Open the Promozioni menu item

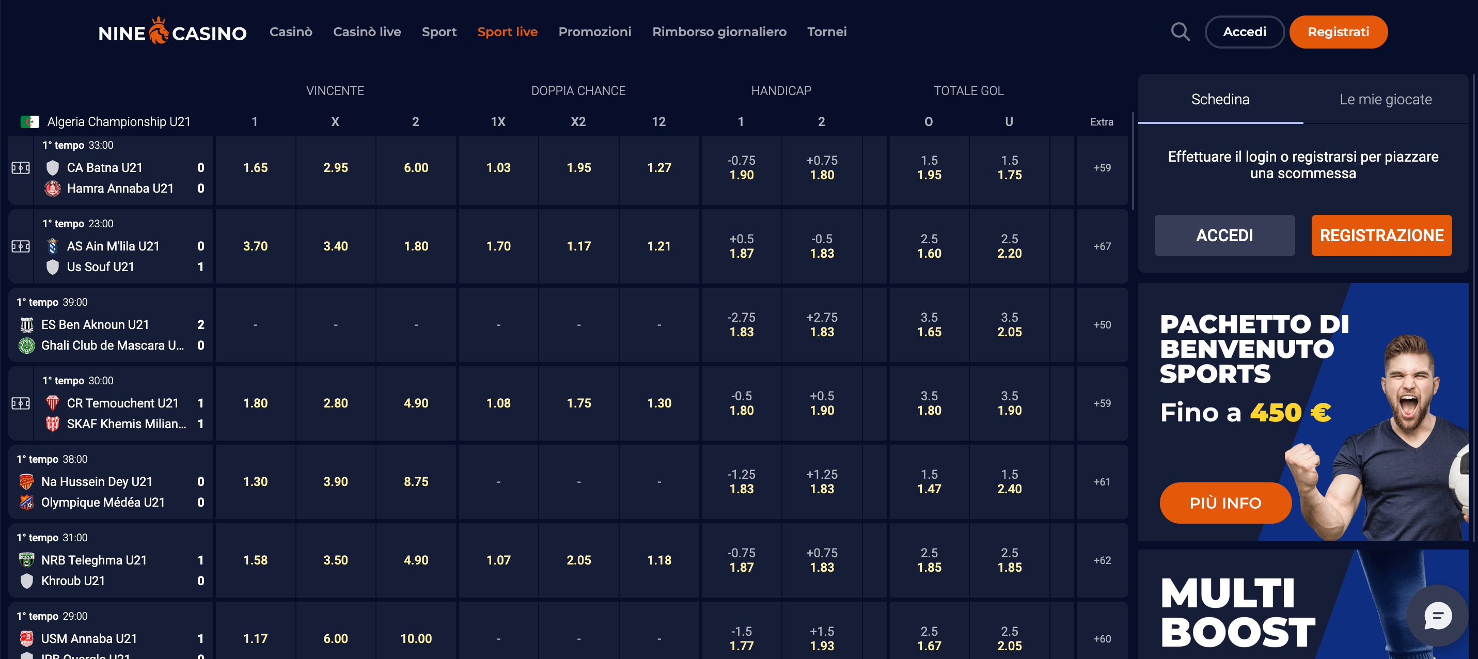tap(595, 32)
